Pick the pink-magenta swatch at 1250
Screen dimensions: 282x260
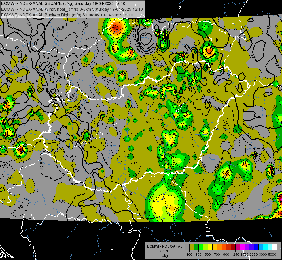coord(238,247)
